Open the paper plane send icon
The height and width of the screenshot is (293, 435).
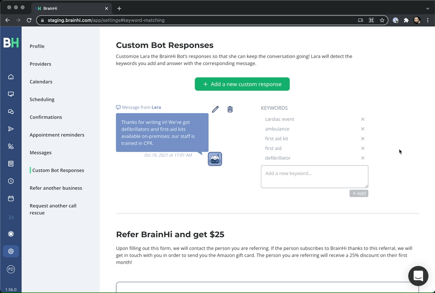click(11, 129)
